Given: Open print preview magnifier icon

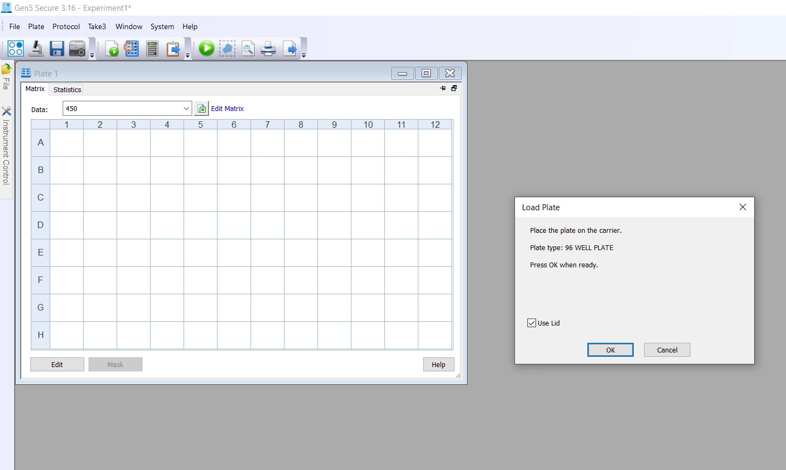Looking at the screenshot, I should 248,49.
